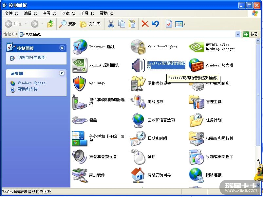Open the forward history dropdown arrow

[42, 24]
